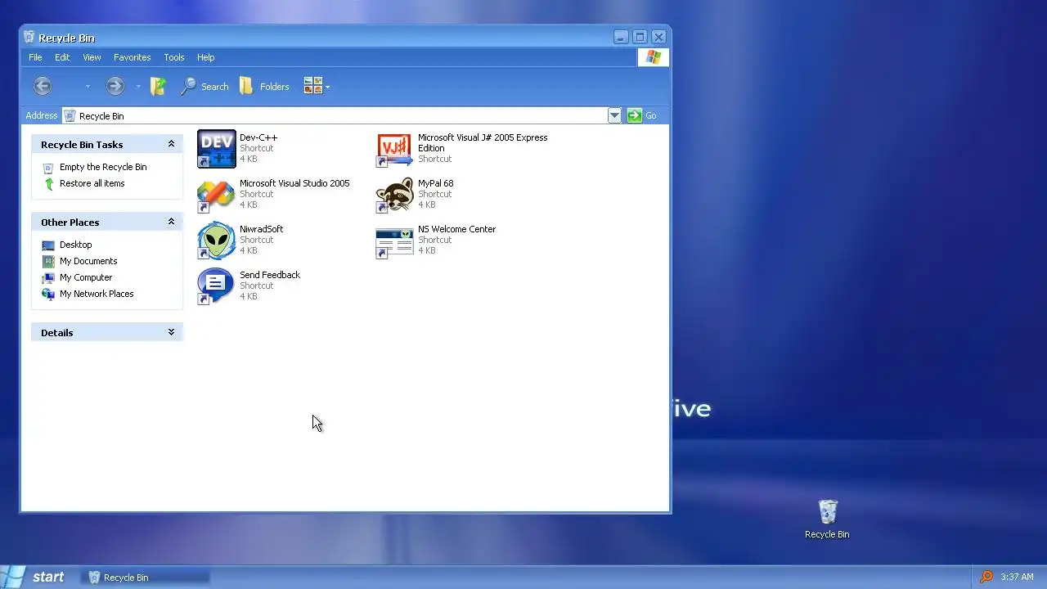Open the Search pane
Screen dimensions: 1047x589
[204, 86]
